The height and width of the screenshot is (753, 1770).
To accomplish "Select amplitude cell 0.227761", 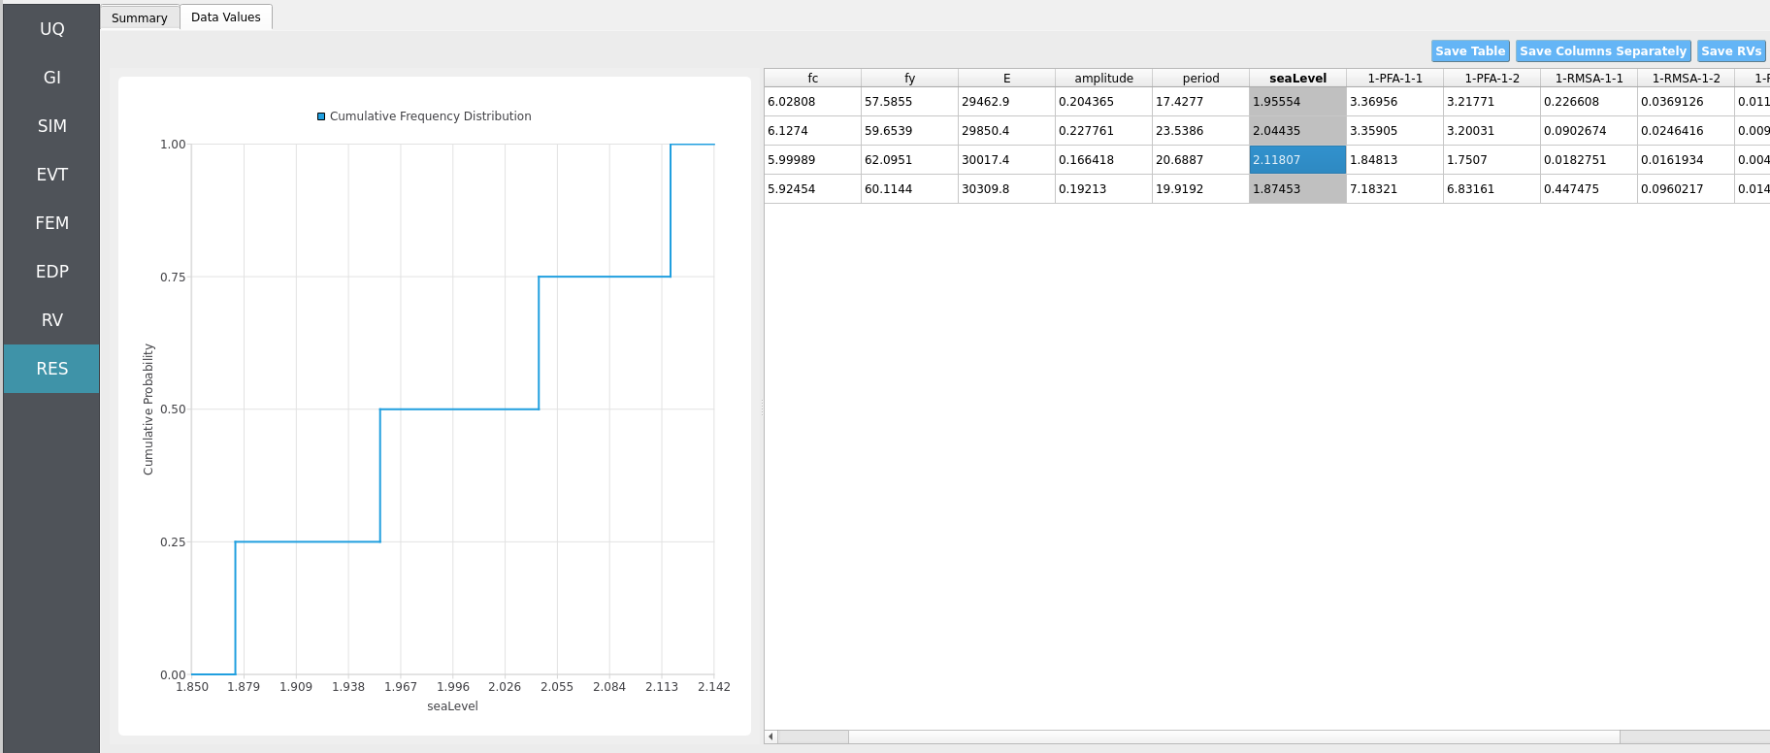I will point(1103,131).
